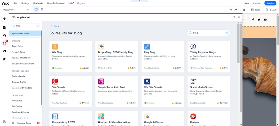Open the editor Search

coord(271,10)
